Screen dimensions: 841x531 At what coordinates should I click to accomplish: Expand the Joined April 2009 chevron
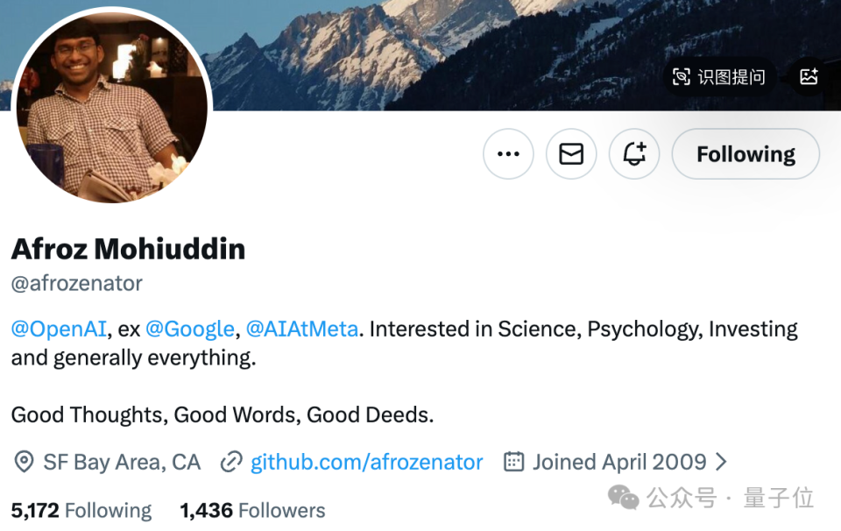click(x=721, y=462)
